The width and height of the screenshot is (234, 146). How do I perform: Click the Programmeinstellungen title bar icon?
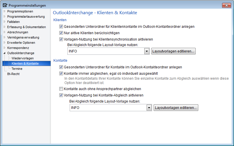coord(5,6)
